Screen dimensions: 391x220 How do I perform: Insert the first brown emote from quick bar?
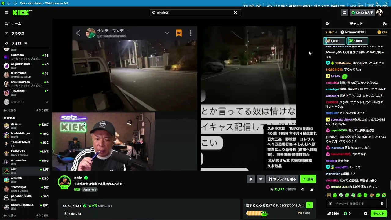click(x=329, y=195)
